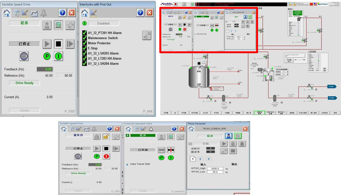Toggle the Motor Protector checkbox
Screen dimensions: 341x195
pos(85,43)
